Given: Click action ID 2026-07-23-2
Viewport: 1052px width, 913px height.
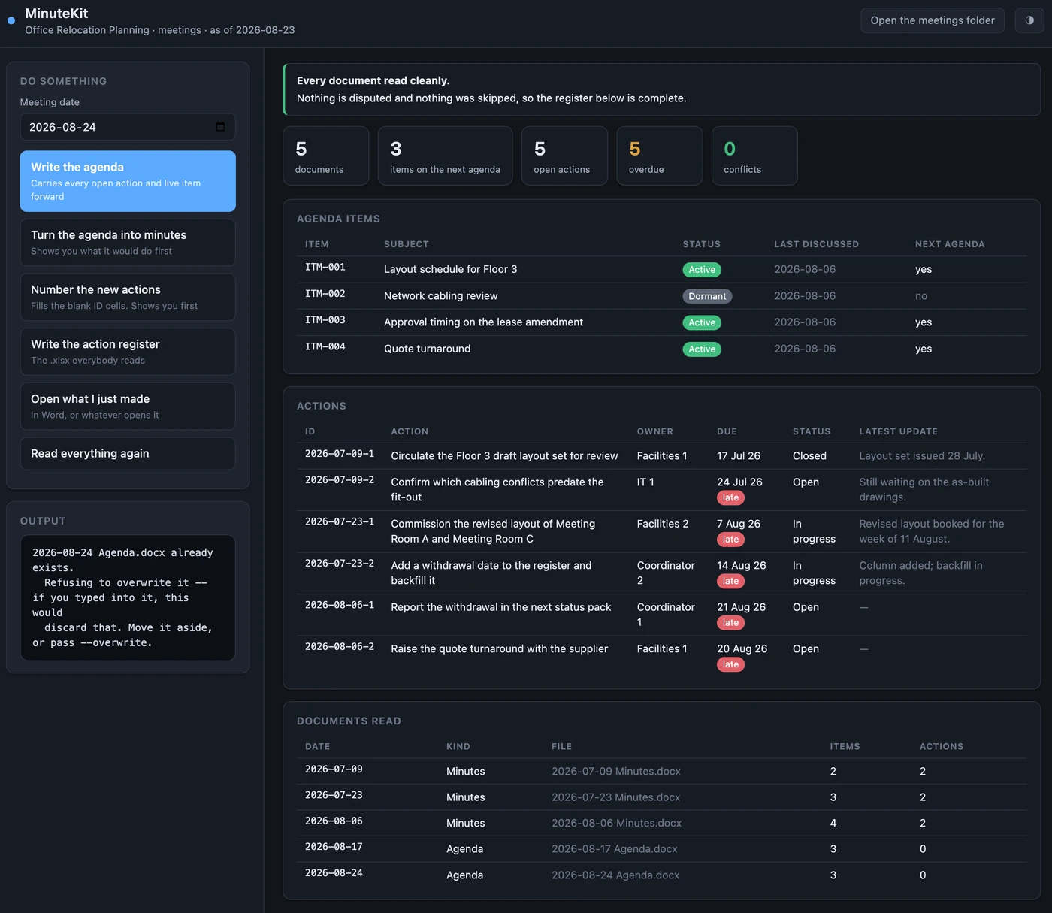Looking at the screenshot, I should click(x=340, y=564).
